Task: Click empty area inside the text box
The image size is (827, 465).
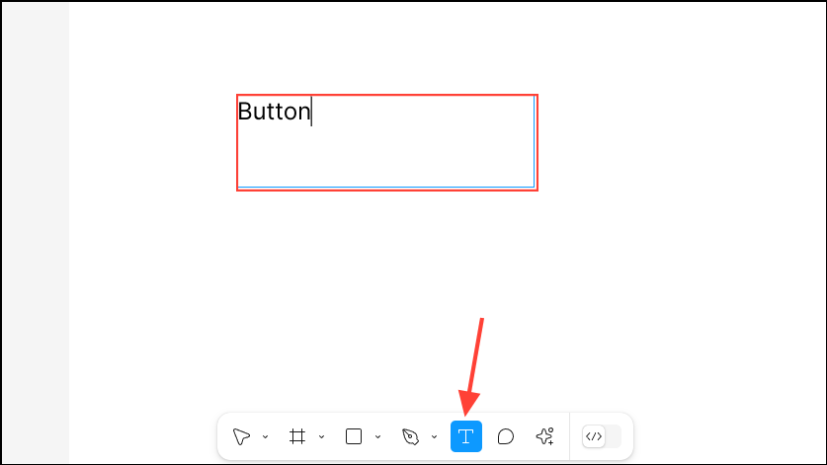Action: pyautogui.click(x=386, y=156)
